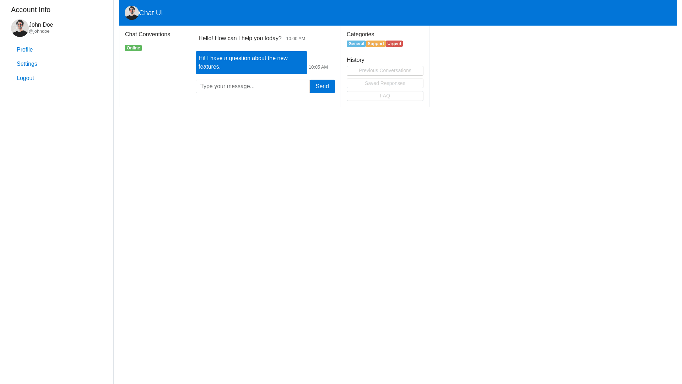Viewport: 682px width, 384px height.
Task: Open Previous Conversations history
Action: (x=385, y=71)
